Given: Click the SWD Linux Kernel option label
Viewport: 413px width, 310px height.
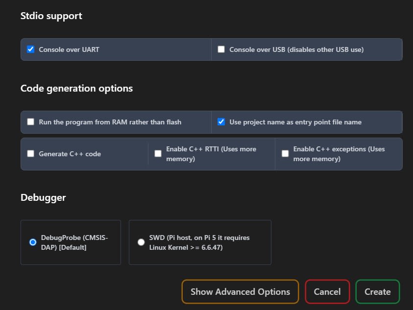Looking at the screenshot, I should 199,242.
